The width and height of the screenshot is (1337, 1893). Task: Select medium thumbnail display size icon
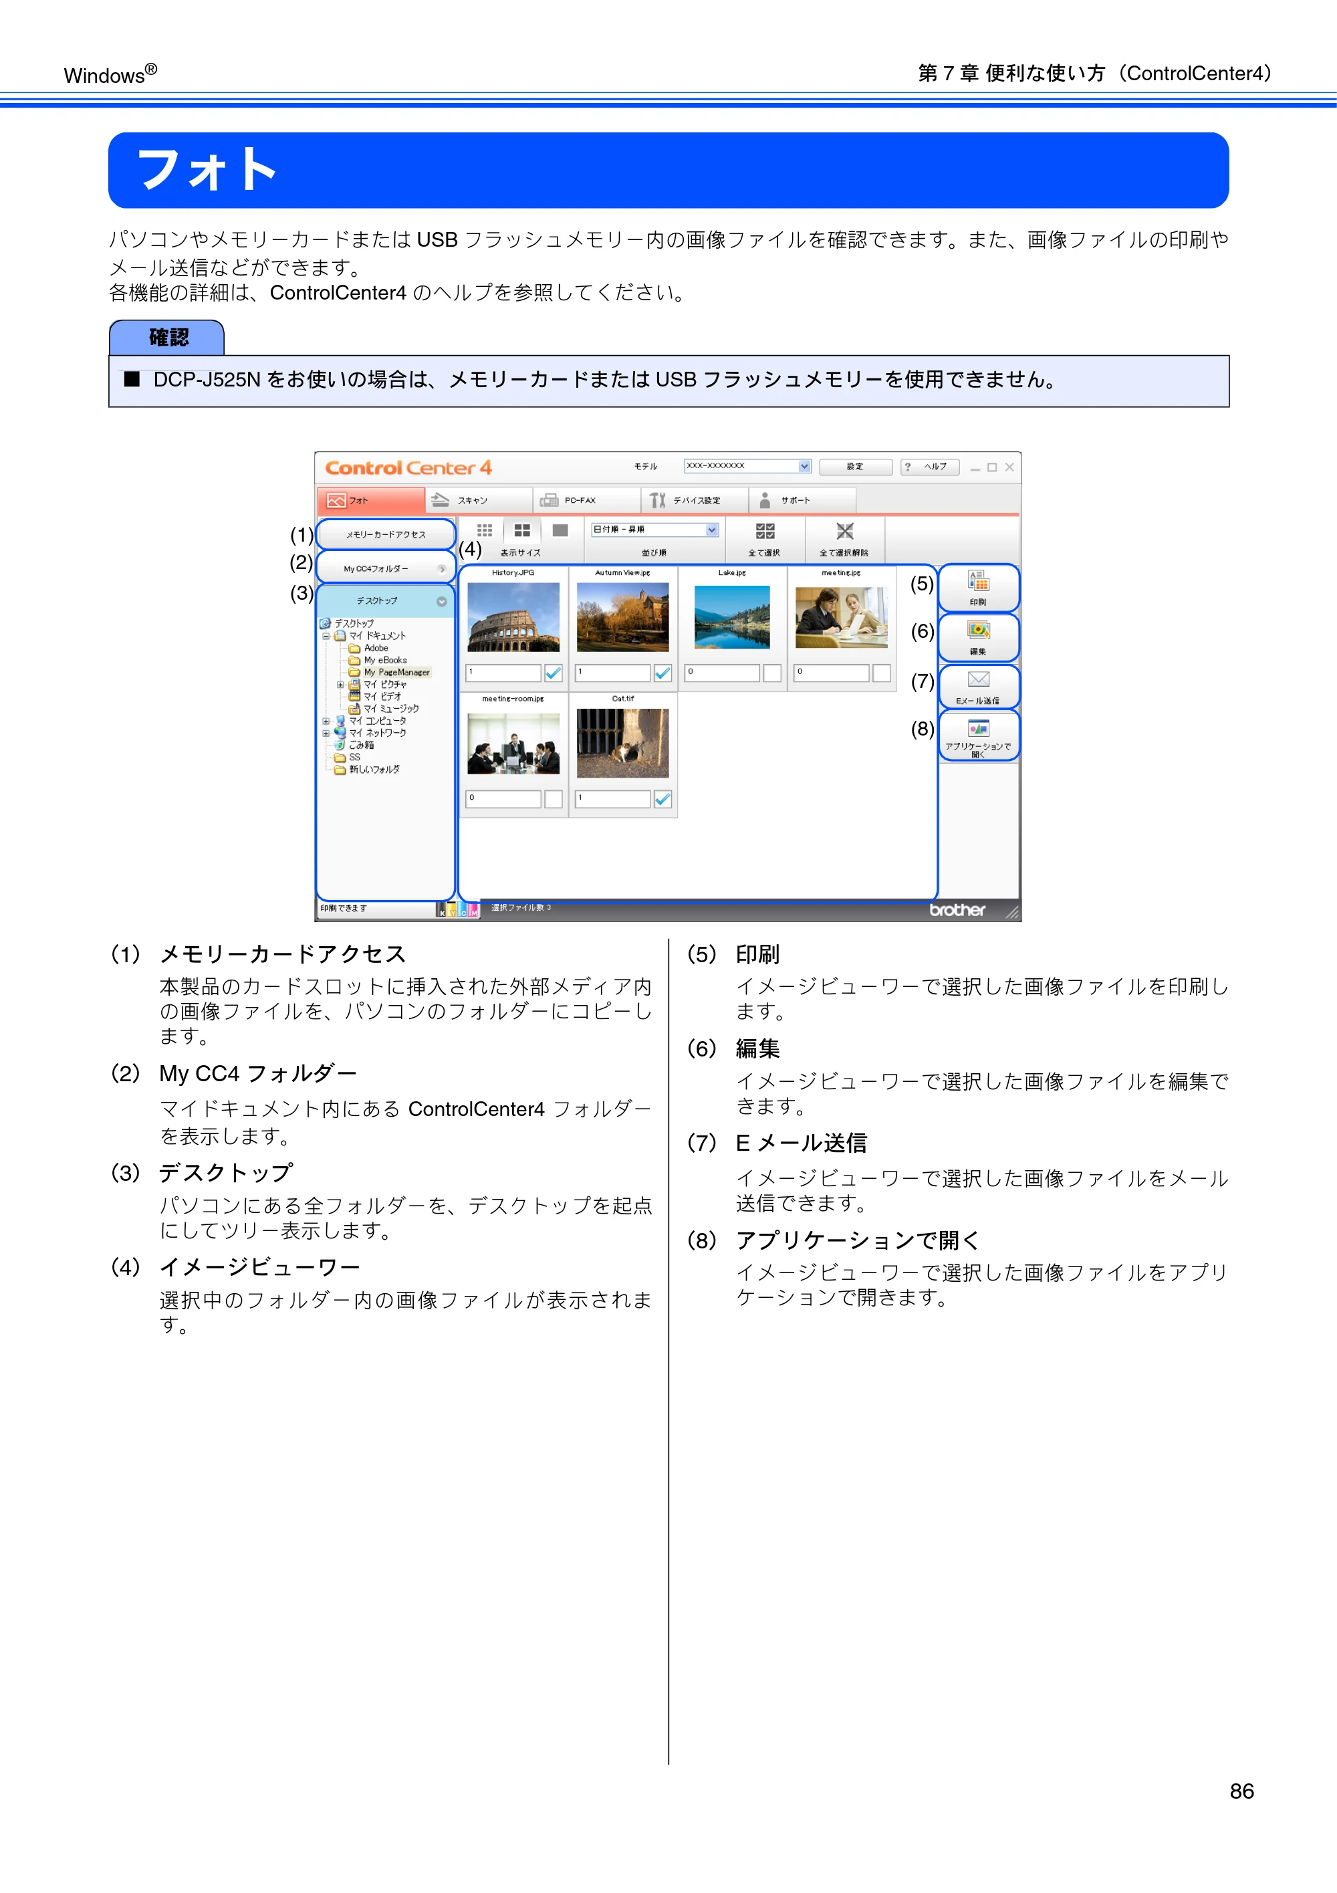(522, 530)
